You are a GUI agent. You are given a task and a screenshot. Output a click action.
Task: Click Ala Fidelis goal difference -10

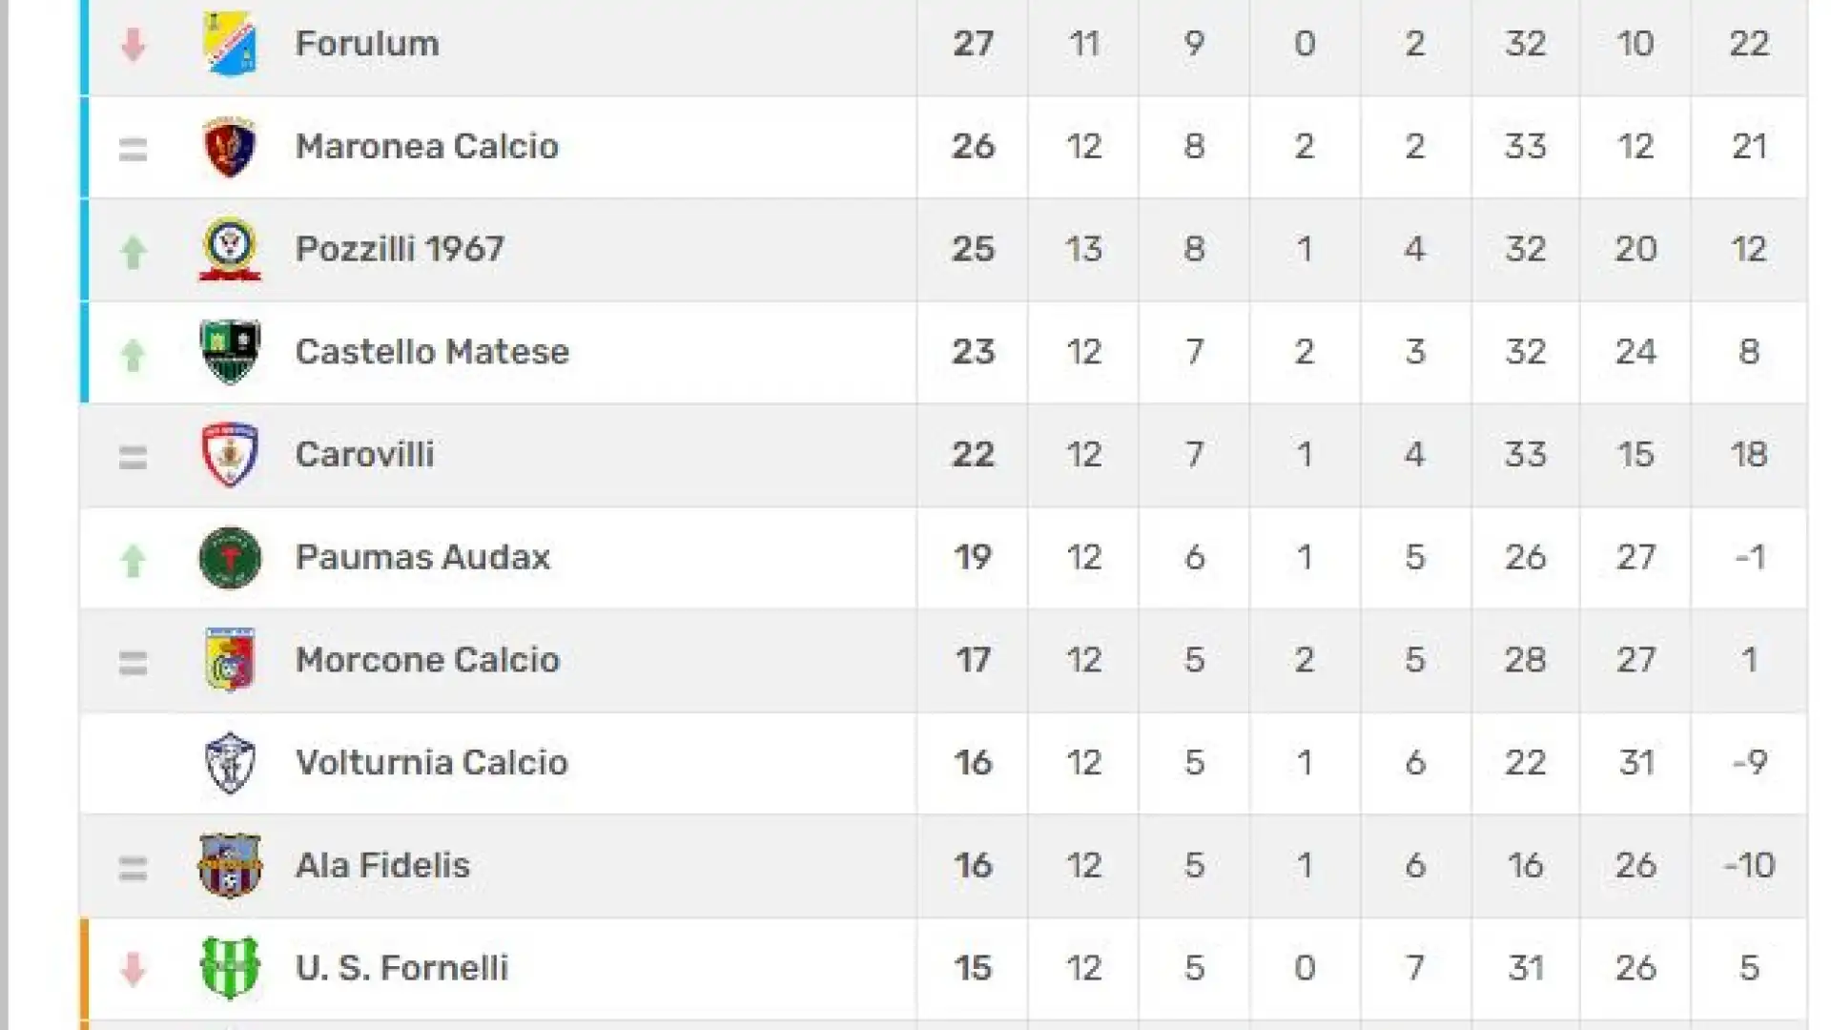pyautogui.click(x=1749, y=866)
